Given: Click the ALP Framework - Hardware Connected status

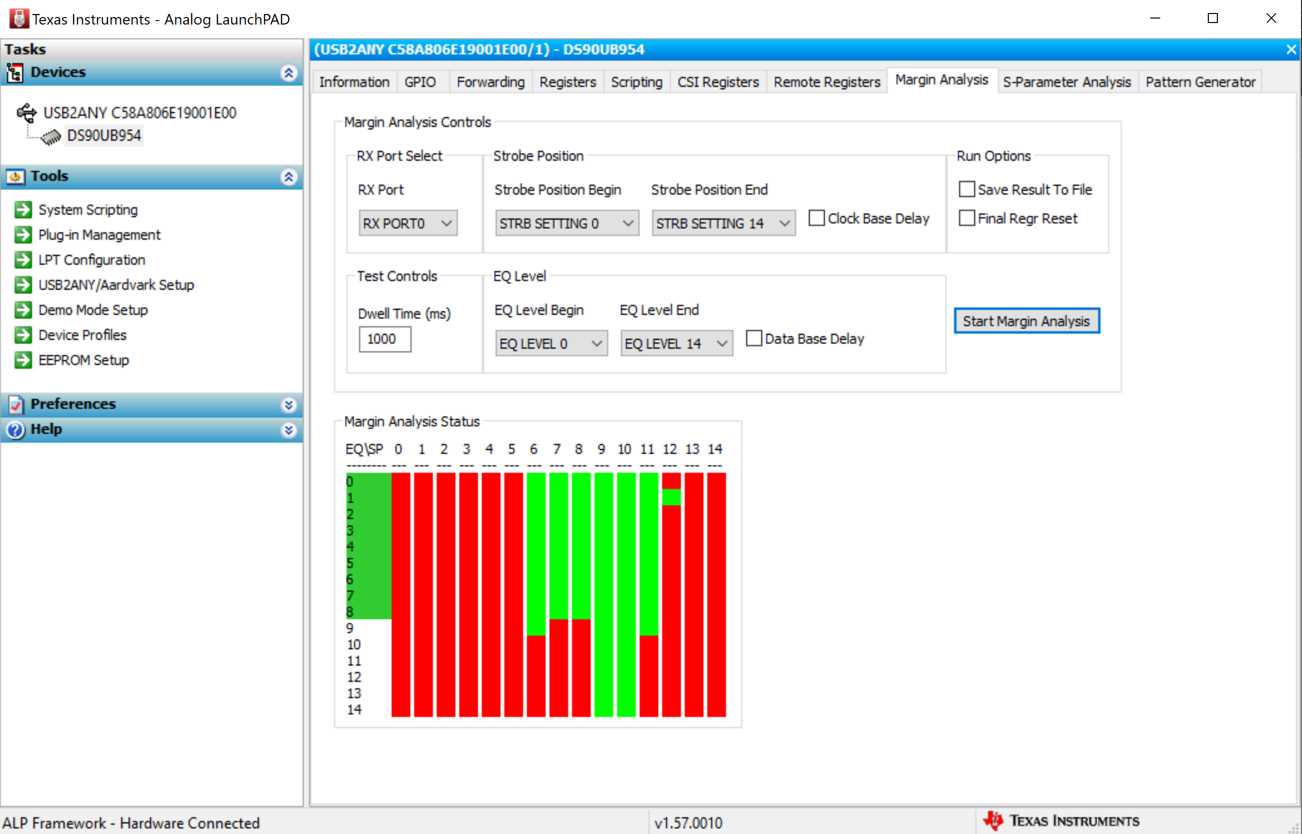Looking at the screenshot, I should tap(131, 822).
